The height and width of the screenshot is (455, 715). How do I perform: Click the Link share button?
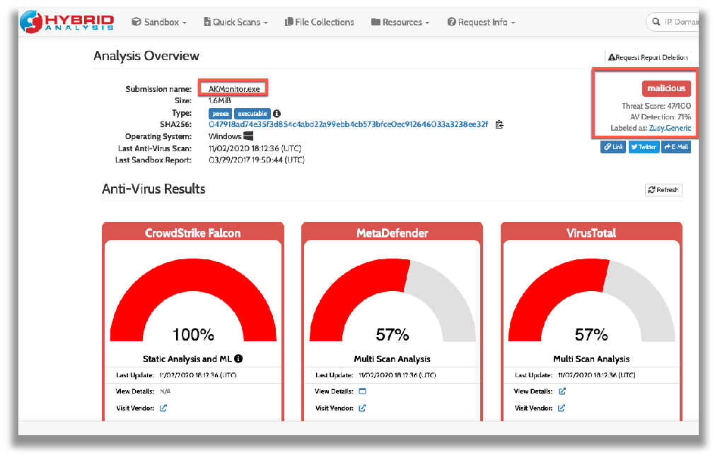613,147
